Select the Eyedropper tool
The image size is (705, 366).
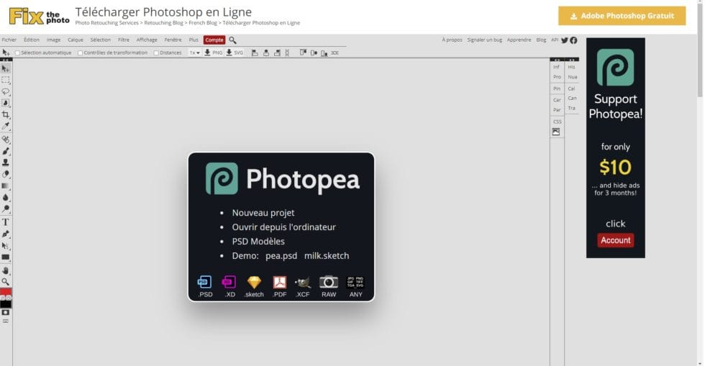[x=6, y=127]
